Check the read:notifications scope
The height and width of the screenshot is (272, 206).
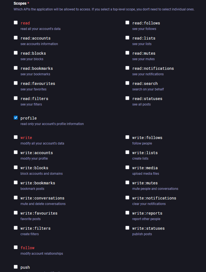point(127,68)
